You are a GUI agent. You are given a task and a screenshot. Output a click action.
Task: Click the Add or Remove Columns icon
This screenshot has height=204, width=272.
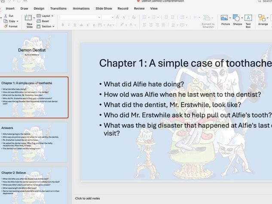tap(195, 17)
